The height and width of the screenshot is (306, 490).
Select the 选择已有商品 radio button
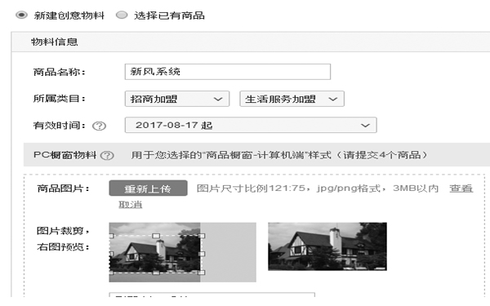122,15
